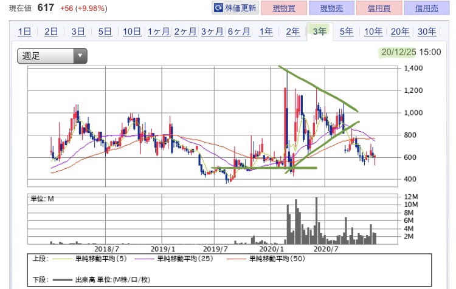Click the 株価更新 refresh icon
This screenshot has height=289, width=456.
coord(218,8)
